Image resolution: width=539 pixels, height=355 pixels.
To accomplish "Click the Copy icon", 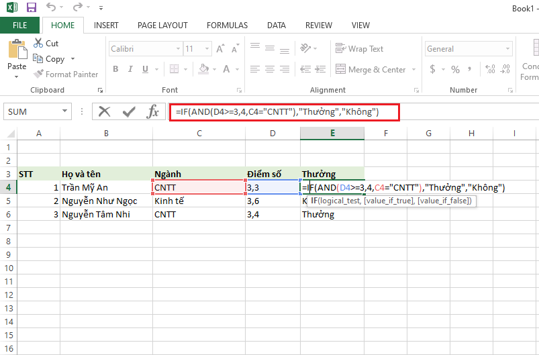I will click(x=38, y=58).
